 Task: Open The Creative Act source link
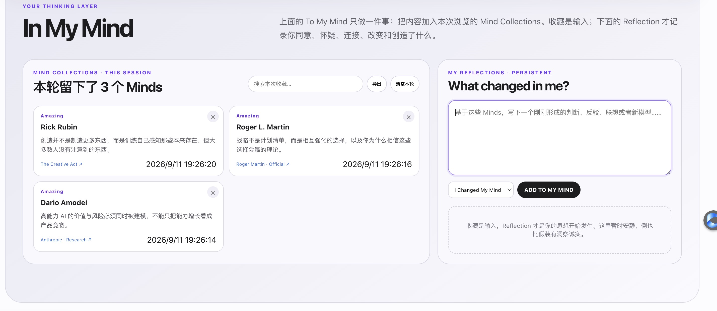[x=61, y=164]
